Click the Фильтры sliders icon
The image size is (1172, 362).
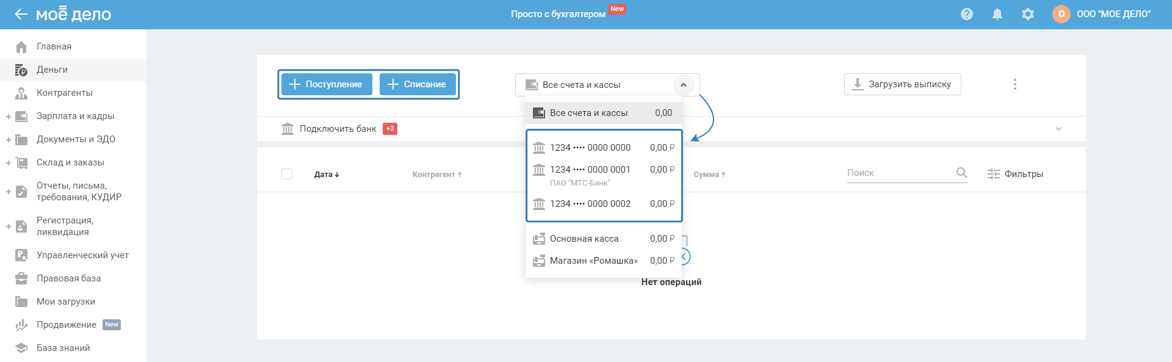click(x=994, y=174)
